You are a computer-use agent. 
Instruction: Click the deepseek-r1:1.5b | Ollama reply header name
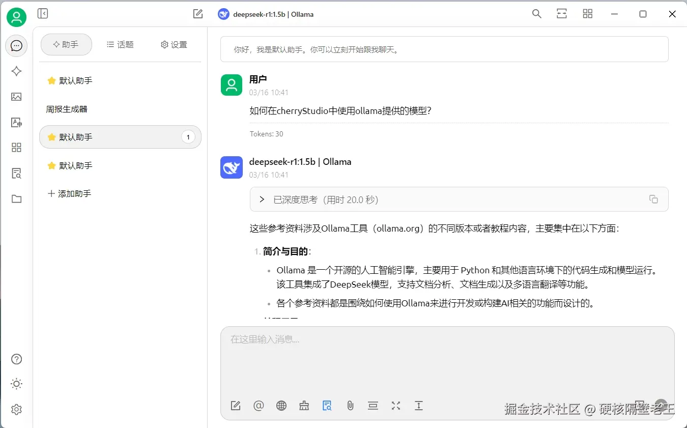pos(300,162)
